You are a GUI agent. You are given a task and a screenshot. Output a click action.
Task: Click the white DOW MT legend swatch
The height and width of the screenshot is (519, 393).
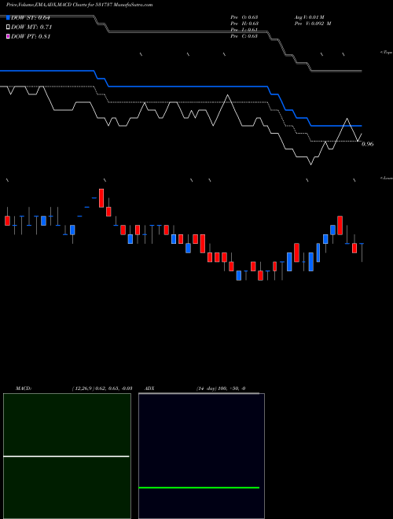(8, 27)
